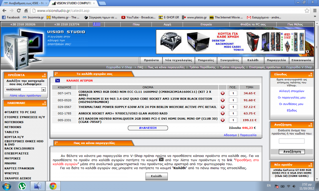Open the TABLETS category
Image resolution: width=319 pixels, height=191 pixels.
(11, 132)
